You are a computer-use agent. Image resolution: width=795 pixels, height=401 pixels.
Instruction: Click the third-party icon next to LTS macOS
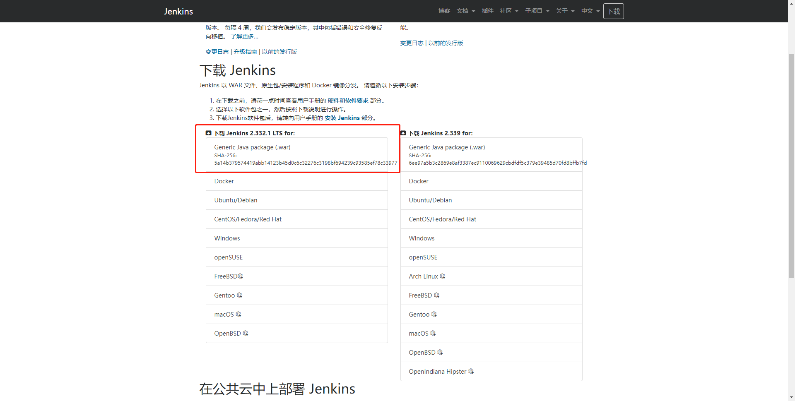(x=238, y=314)
